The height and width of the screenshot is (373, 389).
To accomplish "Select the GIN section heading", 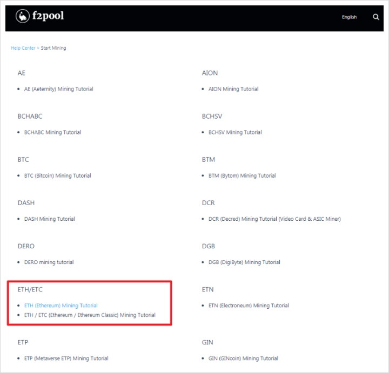I will [x=207, y=343].
